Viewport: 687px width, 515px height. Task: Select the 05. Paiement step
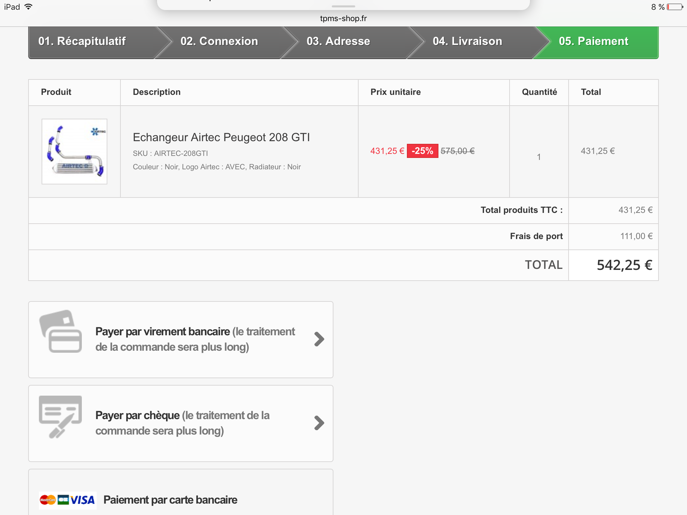tap(593, 41)
